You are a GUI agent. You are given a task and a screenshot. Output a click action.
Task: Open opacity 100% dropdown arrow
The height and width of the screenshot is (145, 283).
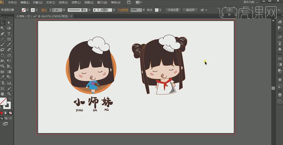point(144,10)
